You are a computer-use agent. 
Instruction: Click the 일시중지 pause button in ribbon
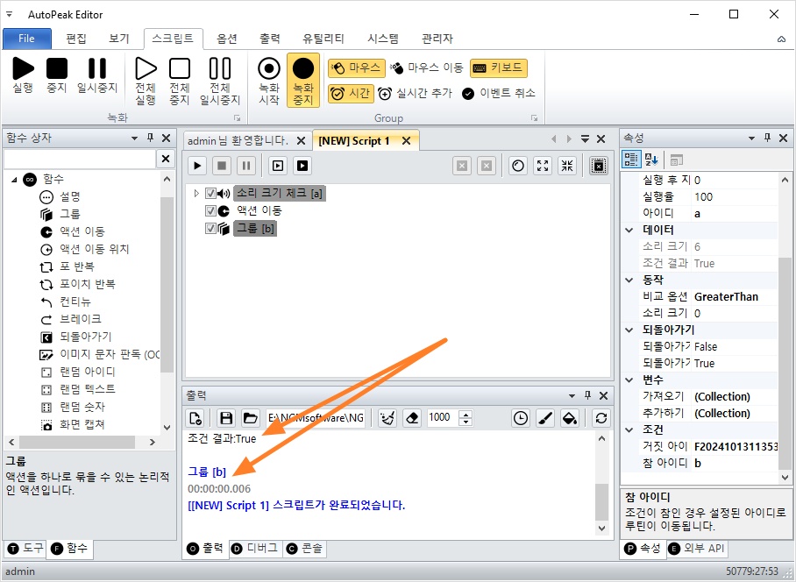pyautogui.click(x=97, y=75)
